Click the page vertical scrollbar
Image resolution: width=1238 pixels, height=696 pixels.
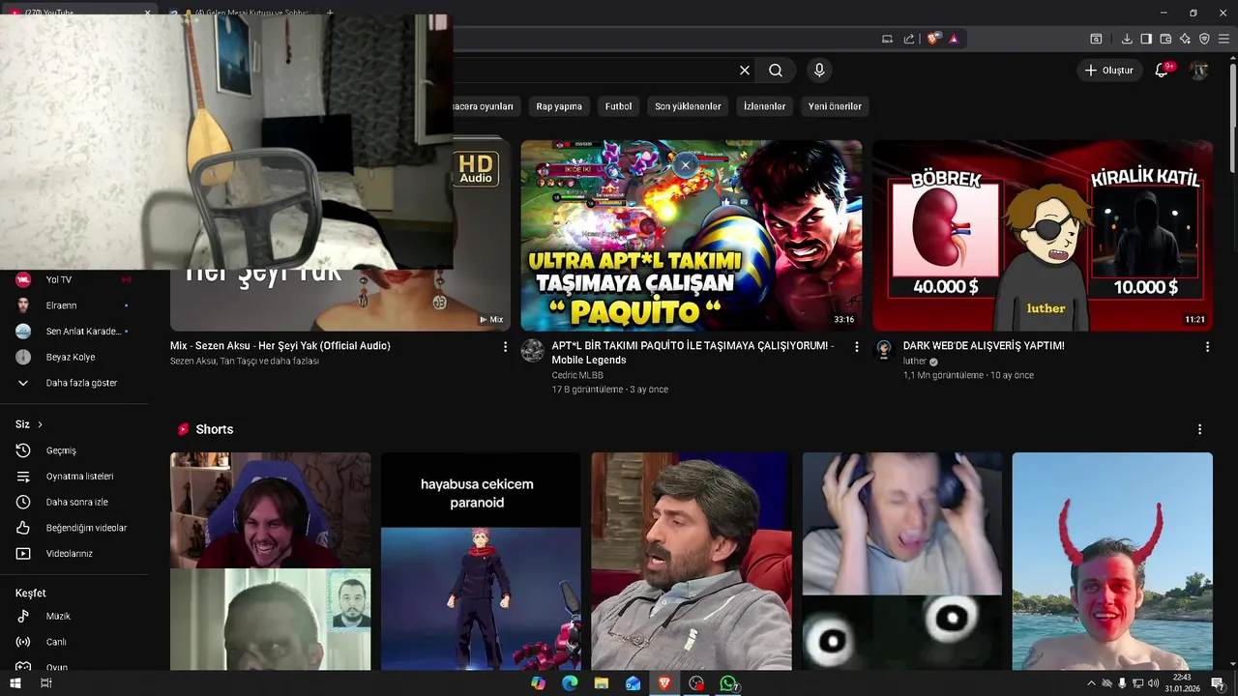coord(1232,116)
